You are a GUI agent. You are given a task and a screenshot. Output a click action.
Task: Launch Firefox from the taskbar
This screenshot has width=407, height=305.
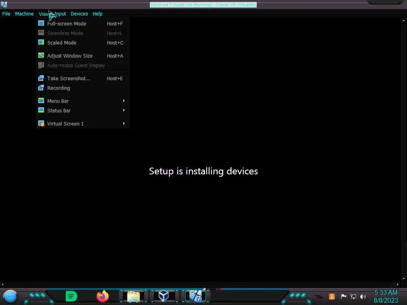pos(102,296)
